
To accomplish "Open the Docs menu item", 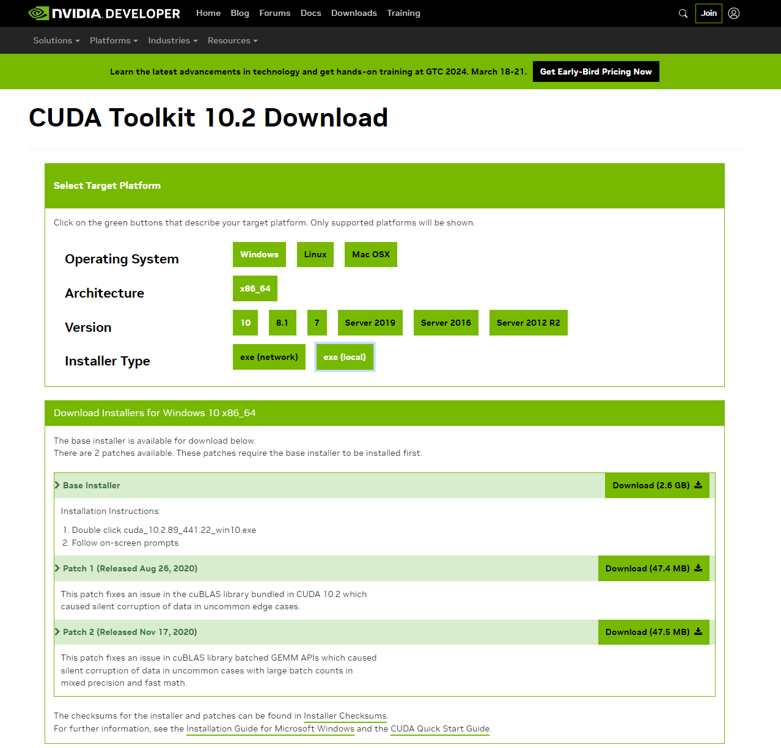I will coord(311,13).
